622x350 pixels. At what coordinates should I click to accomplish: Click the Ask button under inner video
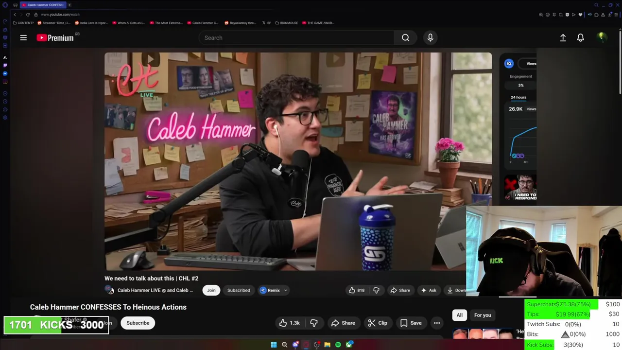click(x=429, y=290)
